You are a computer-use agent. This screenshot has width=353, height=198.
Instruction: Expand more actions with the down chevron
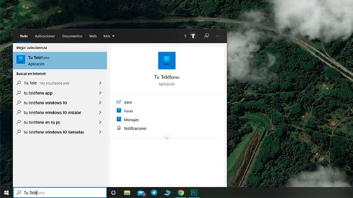pyautogui.click(x=167, y=138)
